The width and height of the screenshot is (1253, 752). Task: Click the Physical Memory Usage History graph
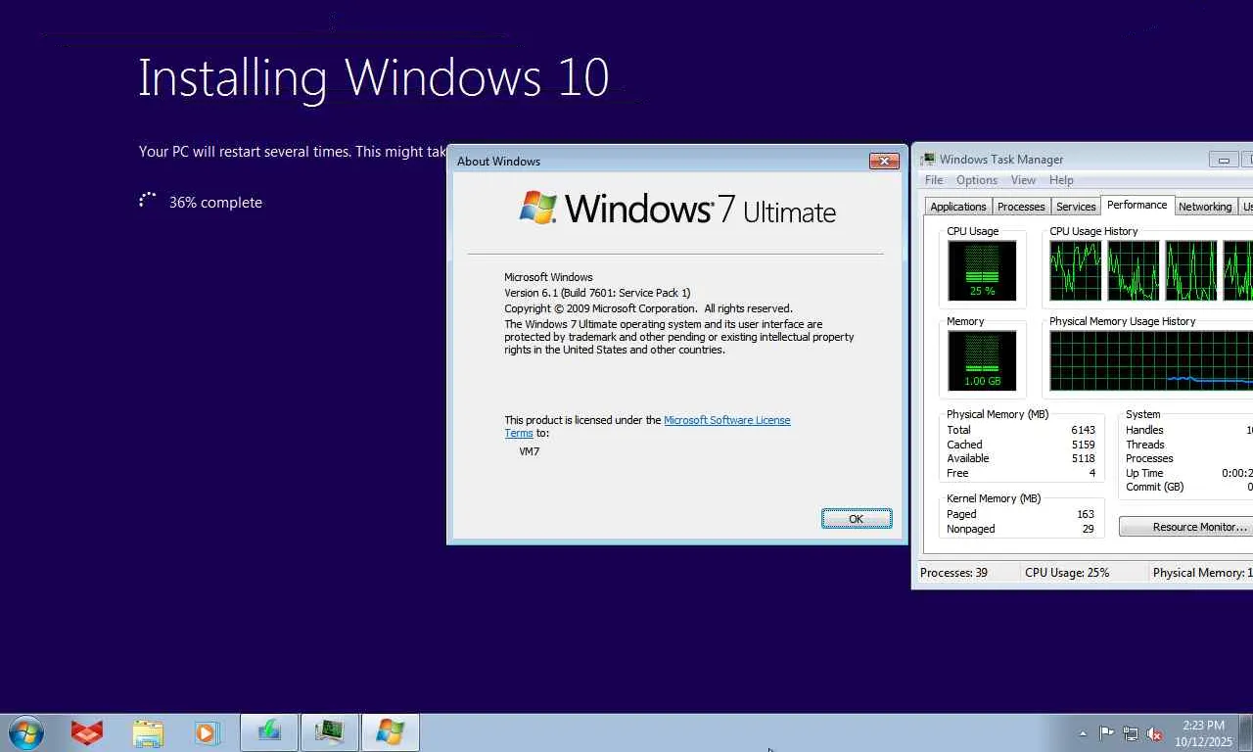tap(1151, 360)
